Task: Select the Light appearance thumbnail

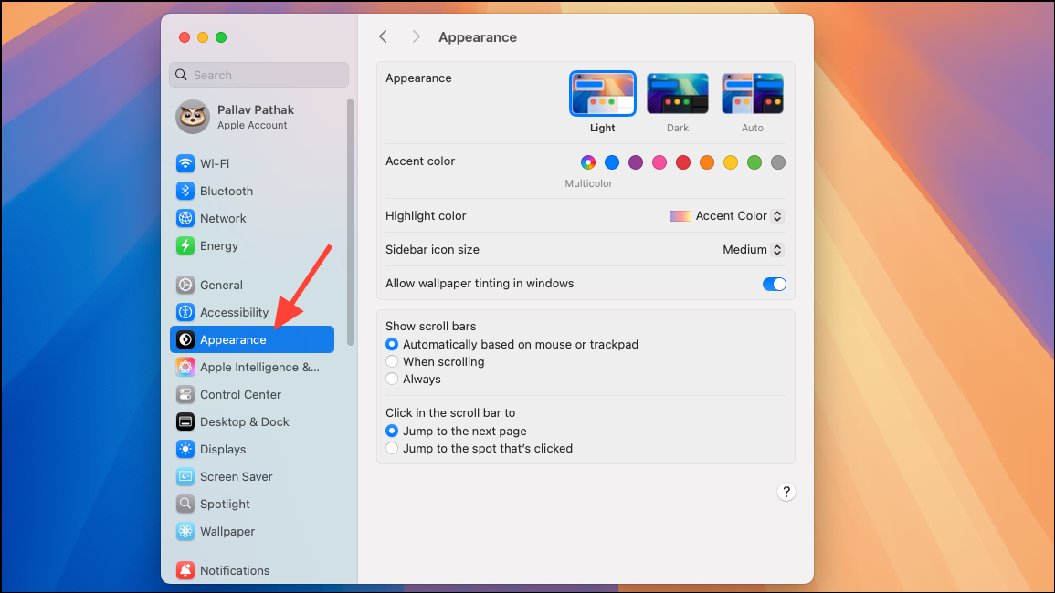Action: coord(603,93)
